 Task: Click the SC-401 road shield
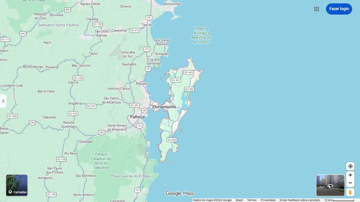pos(175,80)
